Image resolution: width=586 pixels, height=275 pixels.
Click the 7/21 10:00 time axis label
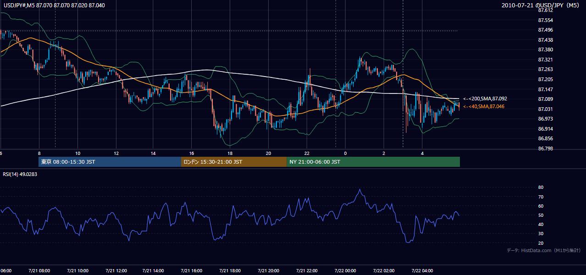click(x=77, y=270)
